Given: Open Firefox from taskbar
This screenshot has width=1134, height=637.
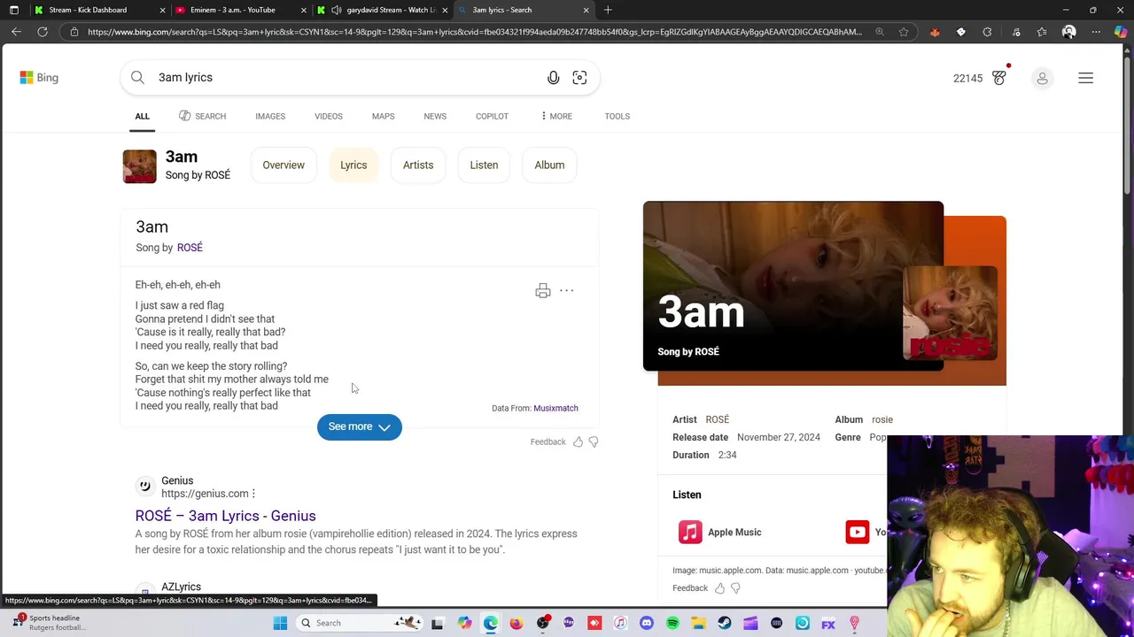Looking at the screenshot, I should 517,623.
